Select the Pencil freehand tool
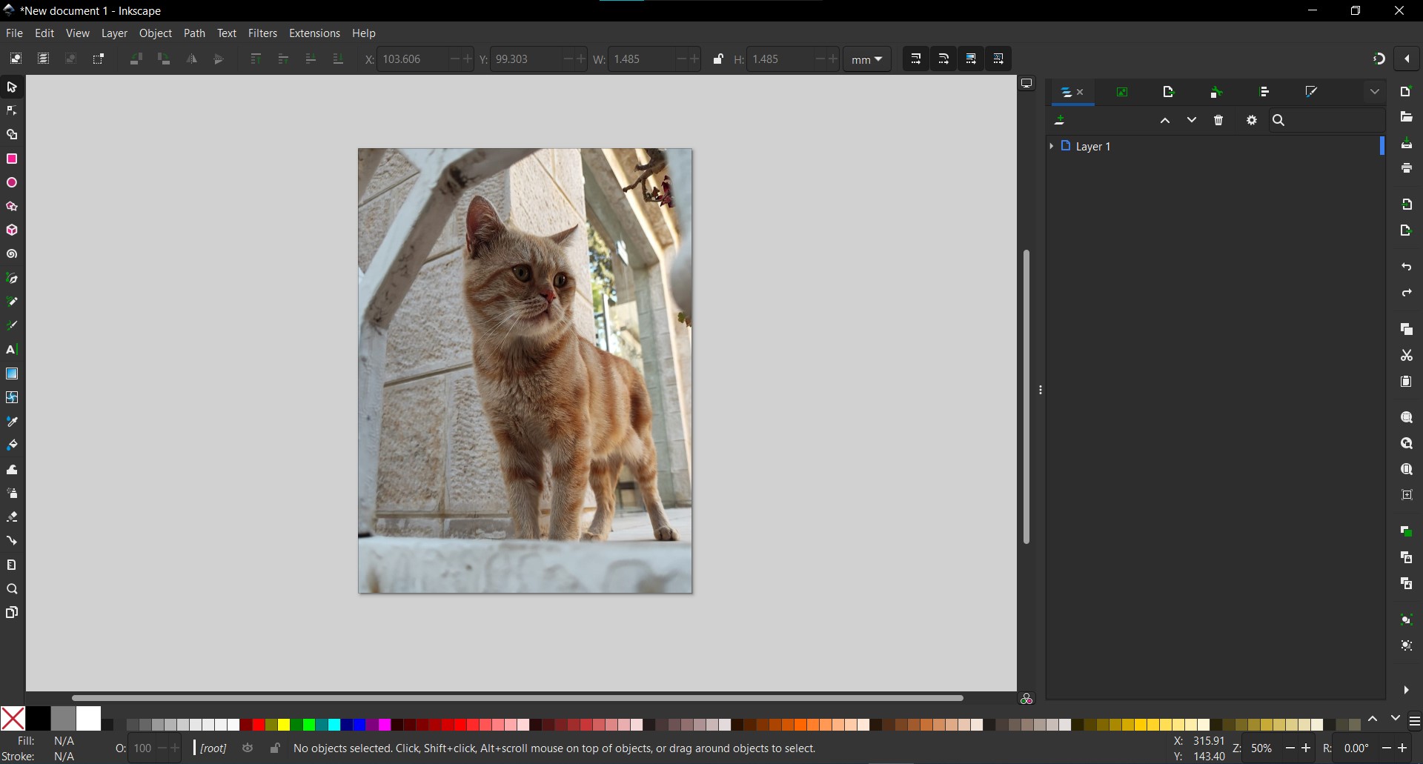 12,302
